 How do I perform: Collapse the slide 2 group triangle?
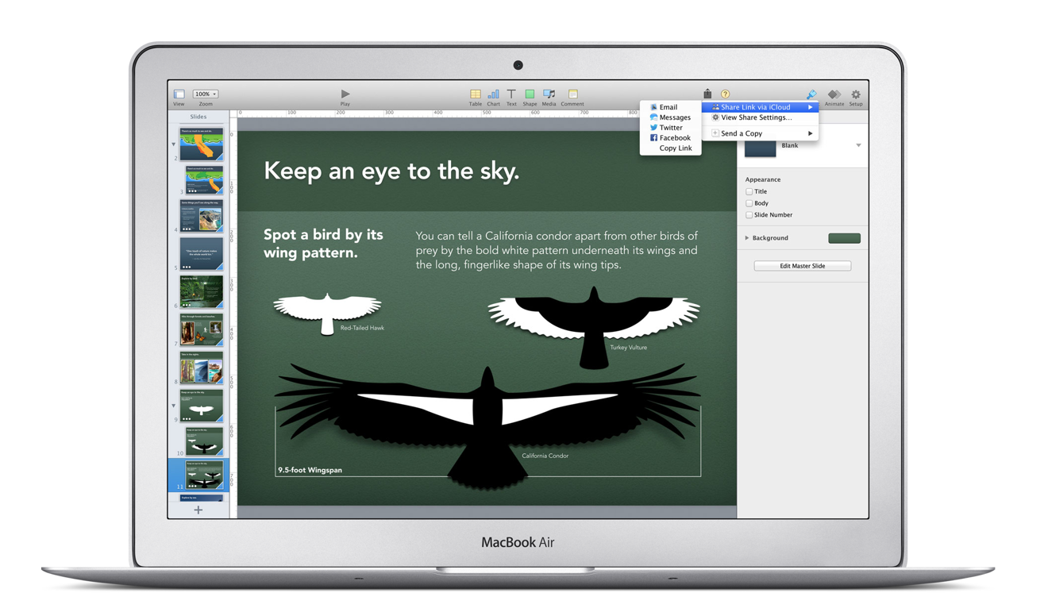174,144
